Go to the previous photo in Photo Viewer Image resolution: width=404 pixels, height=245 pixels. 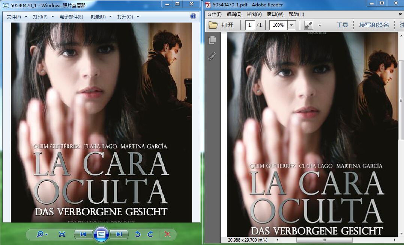point(83,234)
